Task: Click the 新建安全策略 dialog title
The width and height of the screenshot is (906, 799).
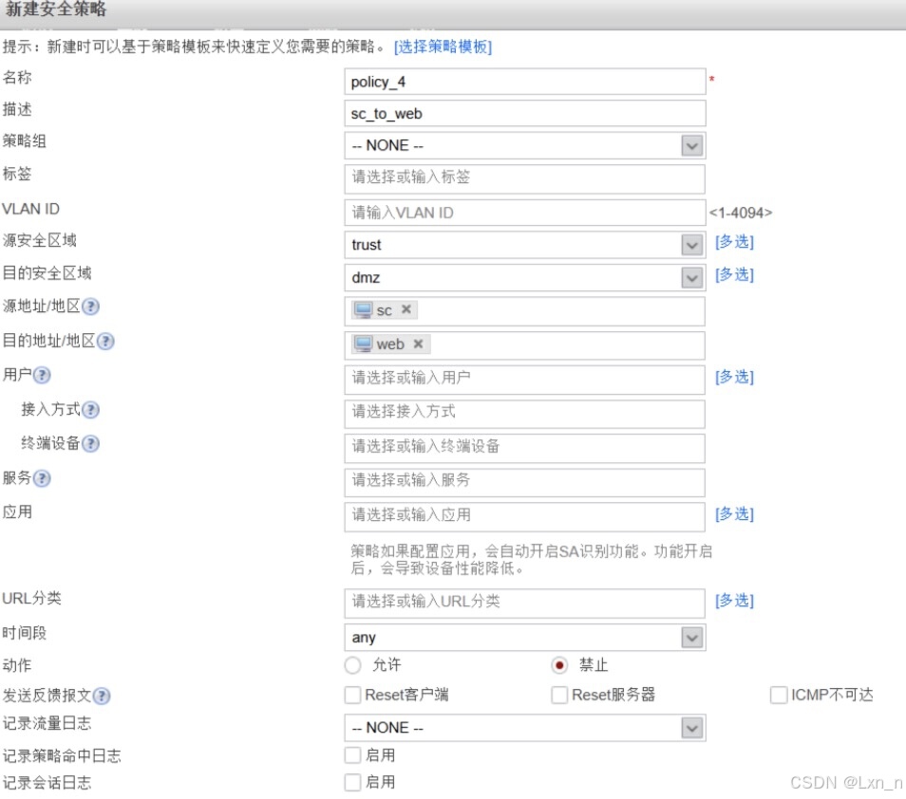Action: pos(56,9)
